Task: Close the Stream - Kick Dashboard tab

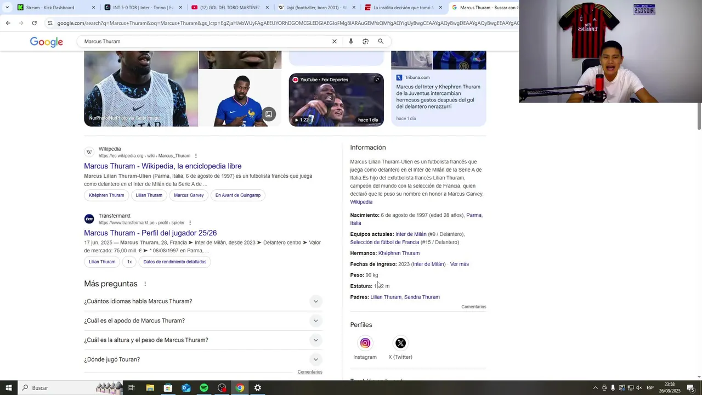Action: [93, 8]
